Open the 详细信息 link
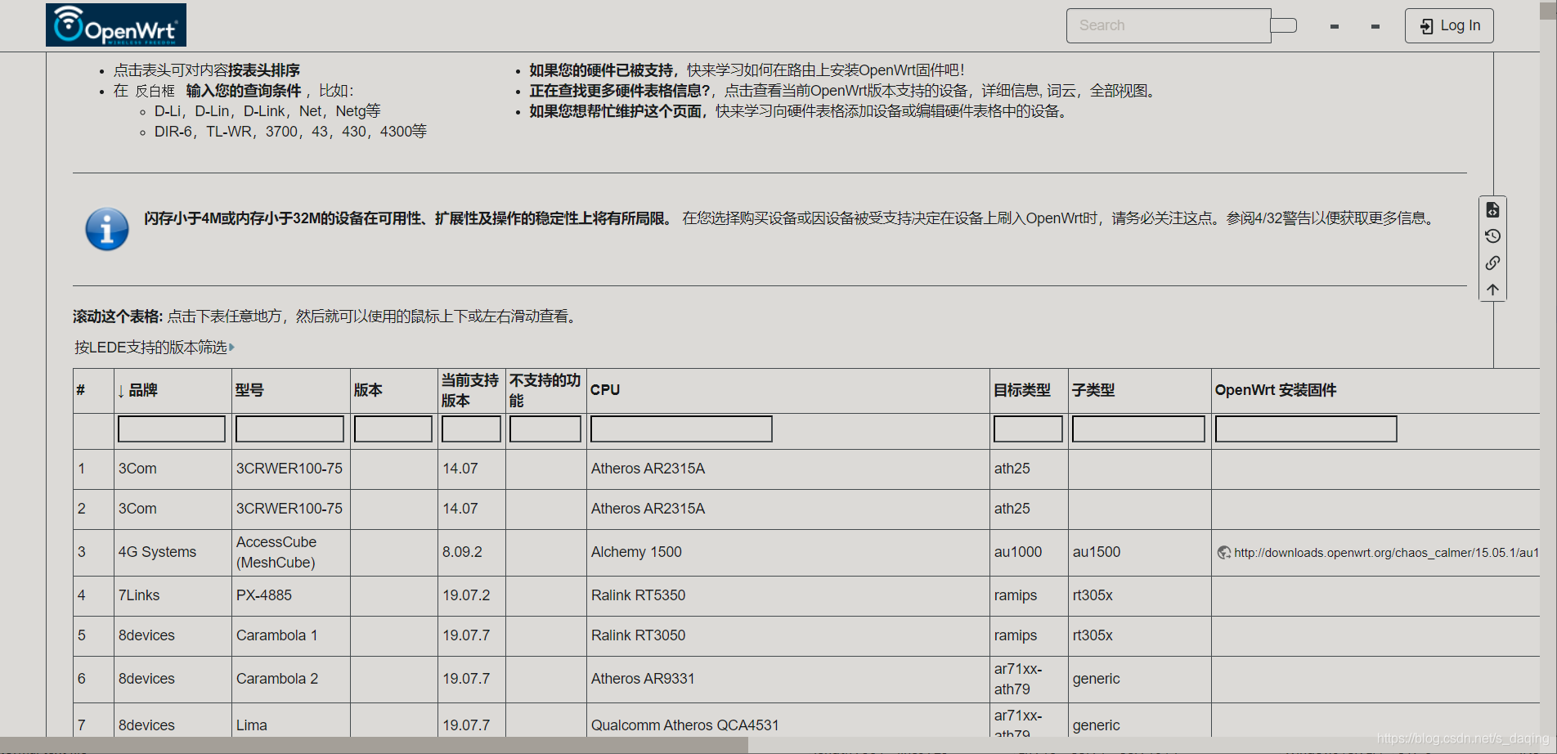 [x=1011, y=91]
